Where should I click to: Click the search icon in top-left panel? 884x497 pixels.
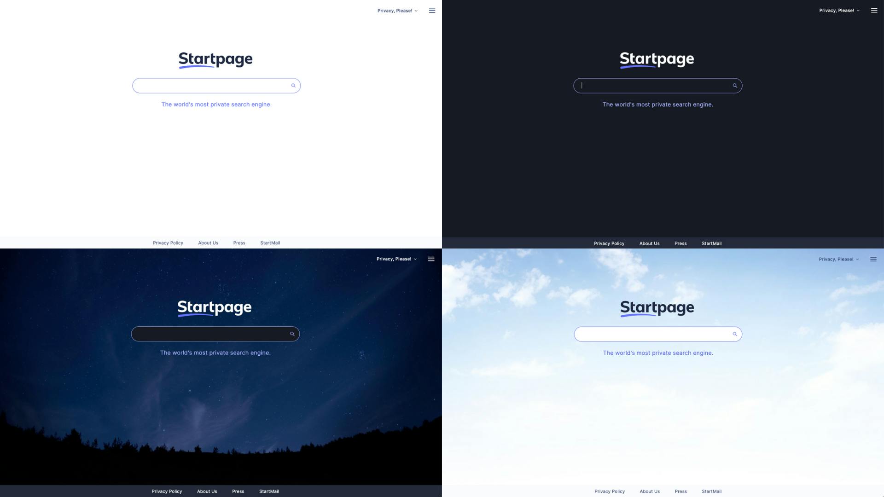[293, 86]
